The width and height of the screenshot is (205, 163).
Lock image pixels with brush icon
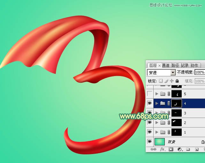coord(166,81)
